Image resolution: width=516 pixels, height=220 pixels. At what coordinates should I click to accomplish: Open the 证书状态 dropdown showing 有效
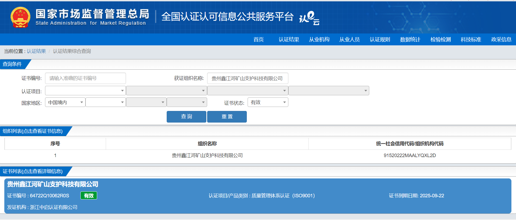click(268, 102)
